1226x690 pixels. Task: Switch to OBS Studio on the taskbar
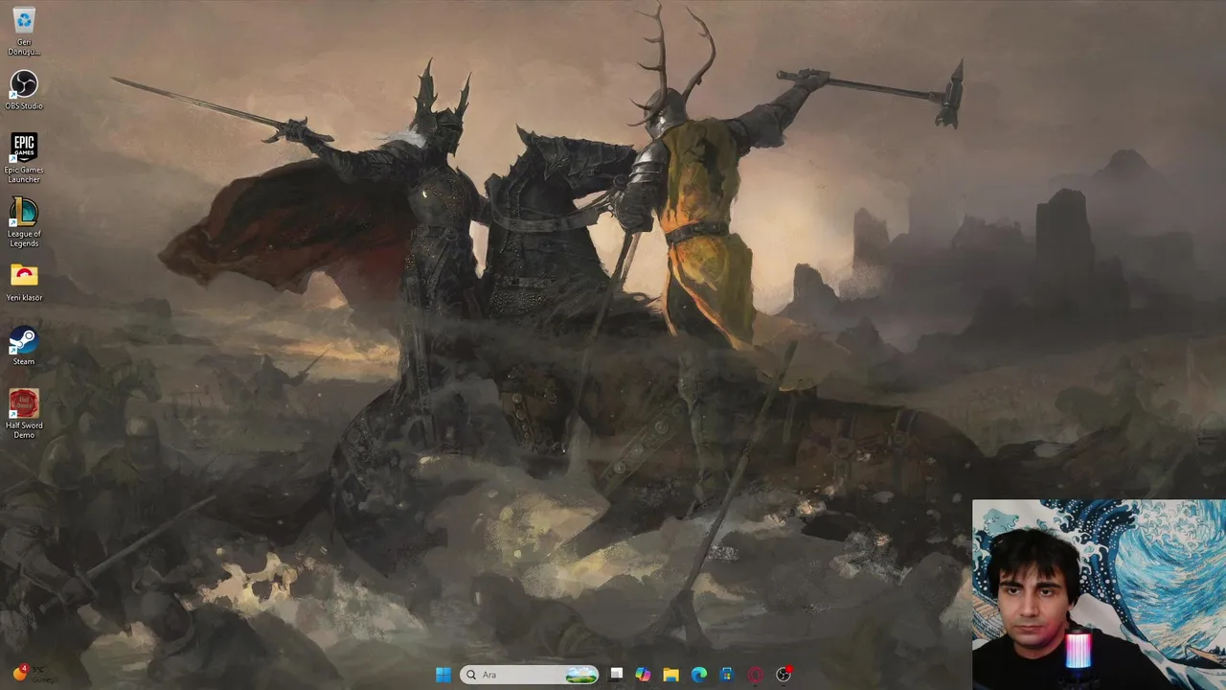tap(783, 675)
